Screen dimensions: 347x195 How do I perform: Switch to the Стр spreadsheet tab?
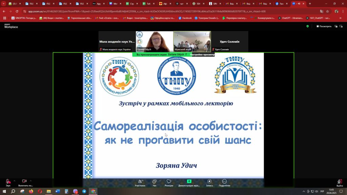tap(132, 3)
